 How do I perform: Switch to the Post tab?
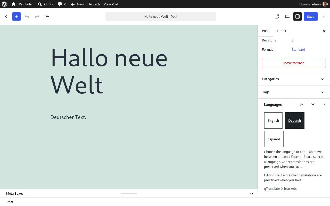tap(265, 31)
